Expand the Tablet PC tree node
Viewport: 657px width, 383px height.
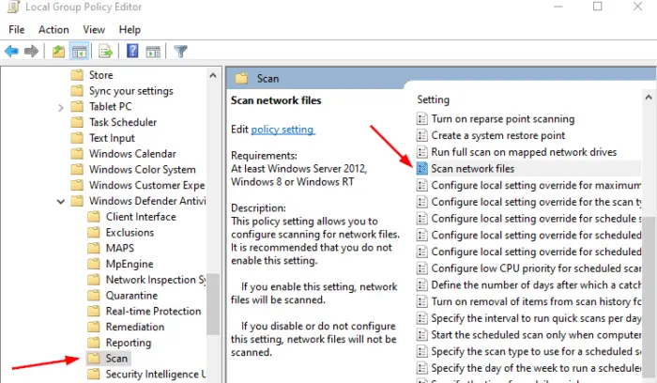pyautogui.click(x=61, y=107)
